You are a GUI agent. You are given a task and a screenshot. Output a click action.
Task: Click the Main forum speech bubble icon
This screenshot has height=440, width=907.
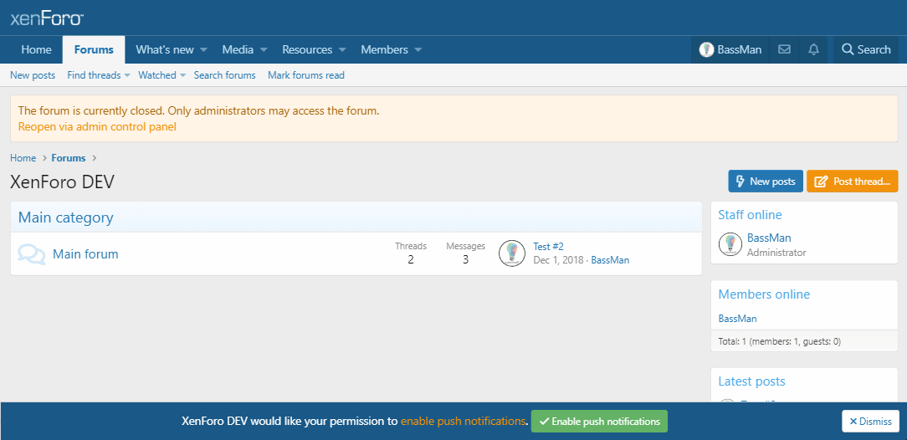coord(32,254)
